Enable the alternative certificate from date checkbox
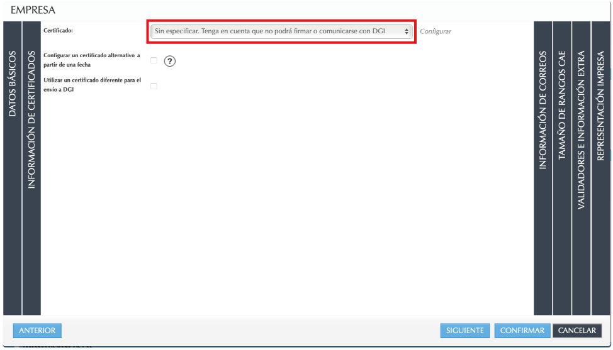 pos(154,60)
